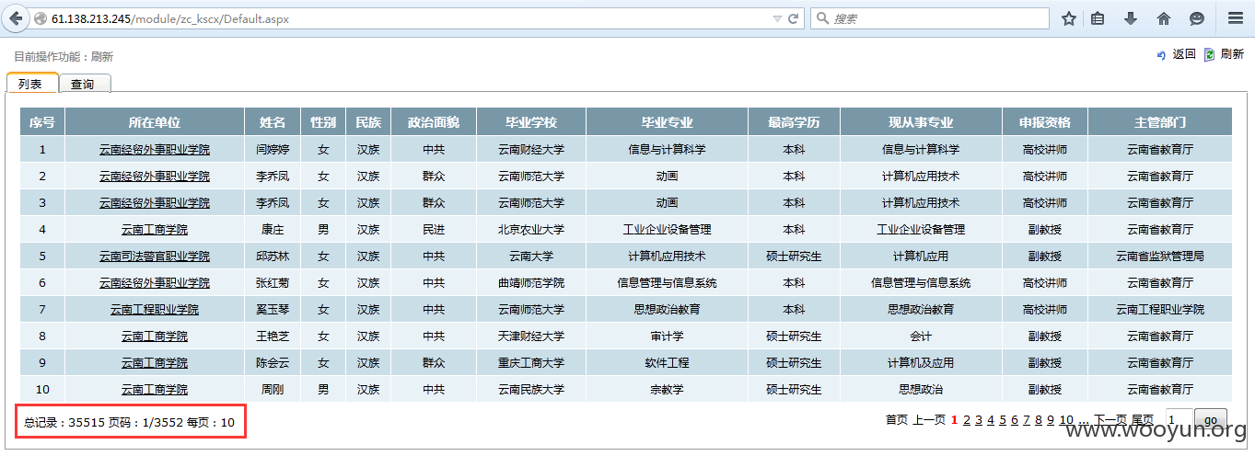Go back with the browser back arrow
1255x456 pixels.
[15, 18]
